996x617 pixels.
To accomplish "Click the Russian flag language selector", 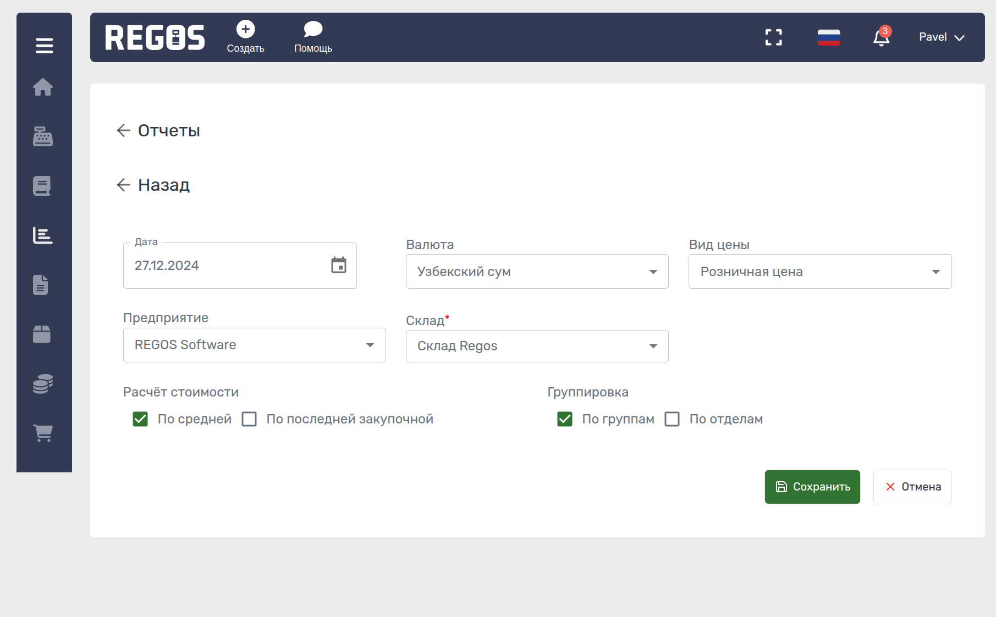I will pyautogui.click(x=828, y=37).
